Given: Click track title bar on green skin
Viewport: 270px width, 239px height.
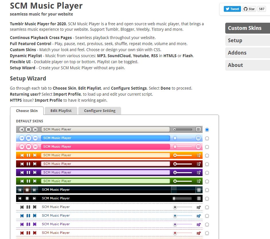Looking at the screenshot, I should 105,181.
